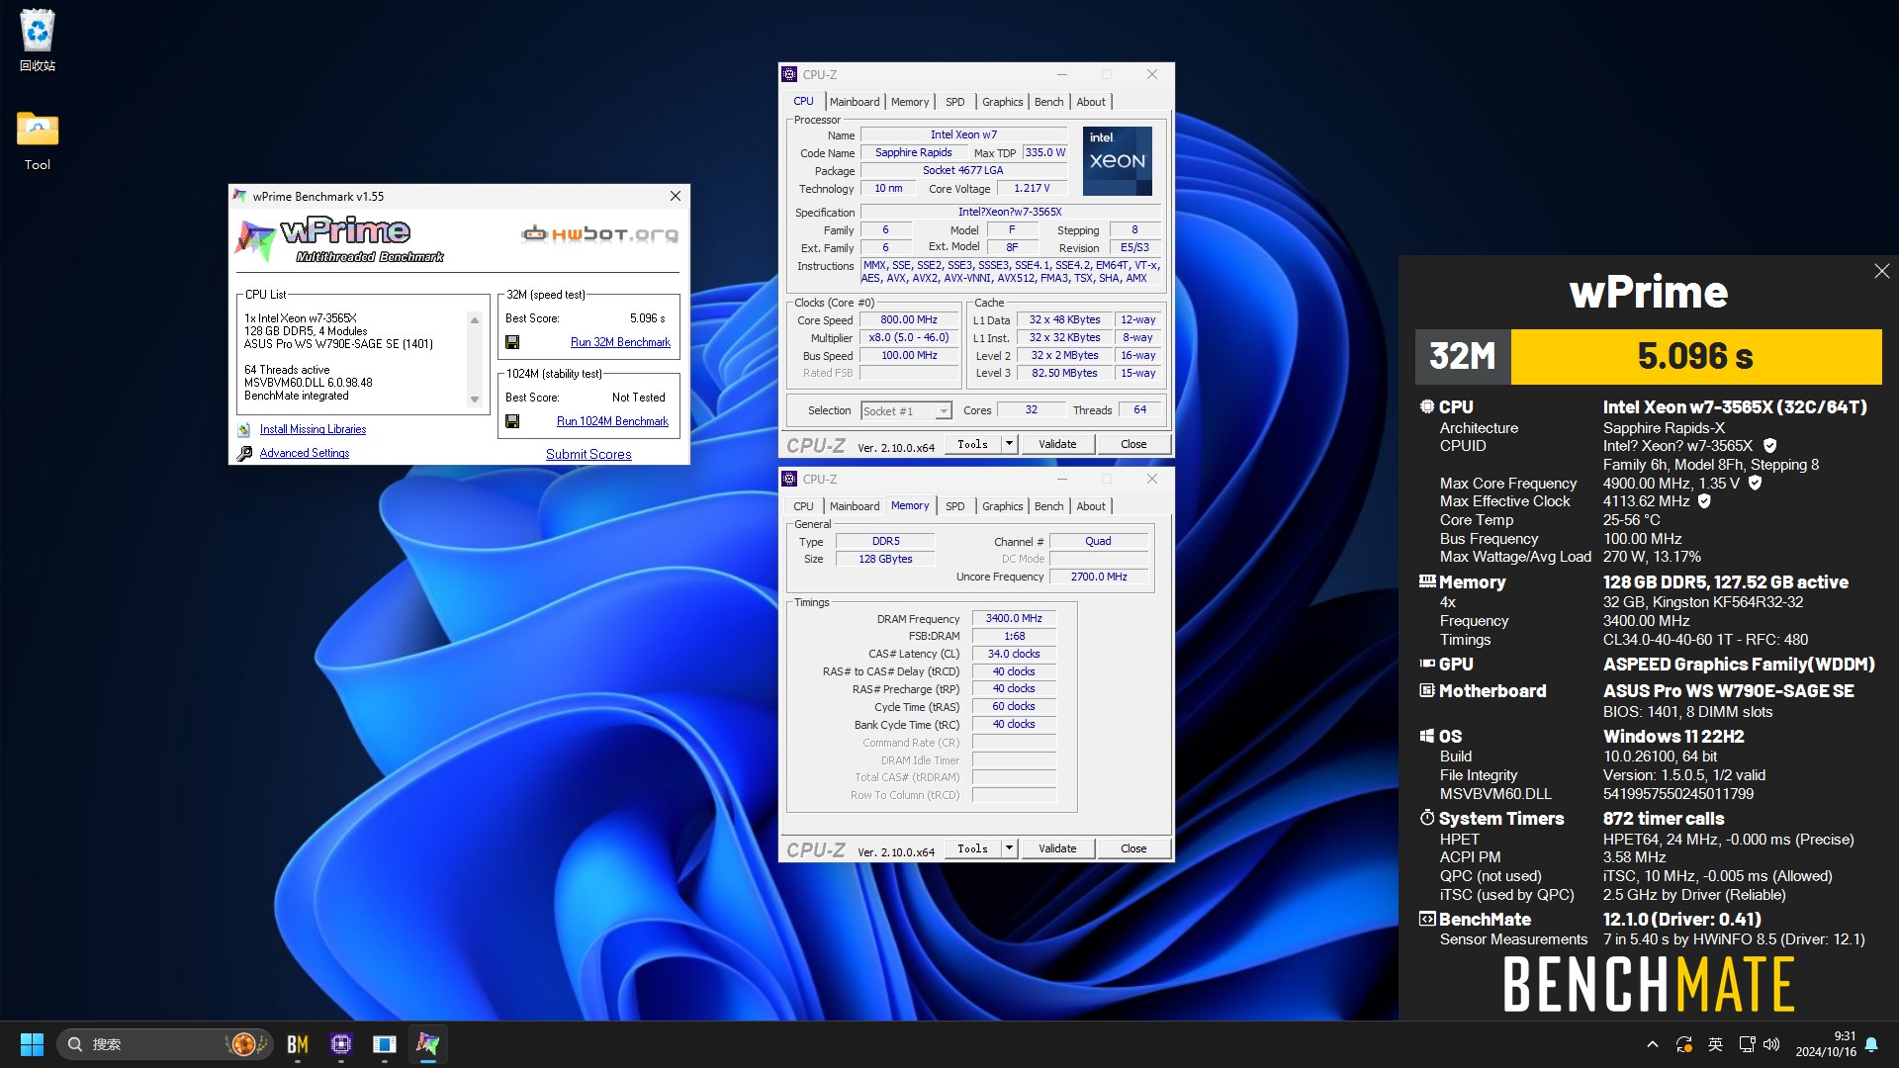Click the sync tray icon

click(x=1684, y=1044)
